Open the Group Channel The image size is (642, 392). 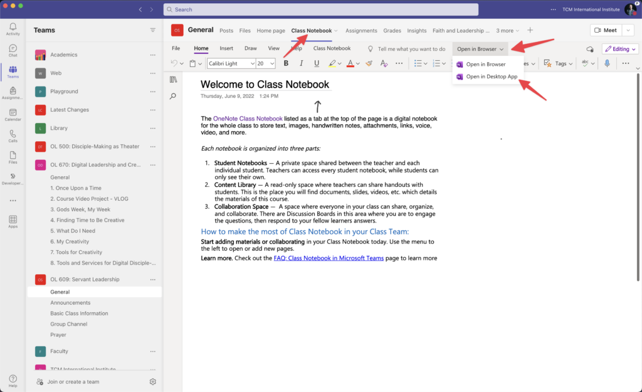(69, 324)
